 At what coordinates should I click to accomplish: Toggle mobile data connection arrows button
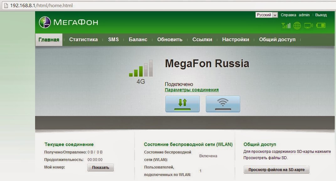[182, 104]
